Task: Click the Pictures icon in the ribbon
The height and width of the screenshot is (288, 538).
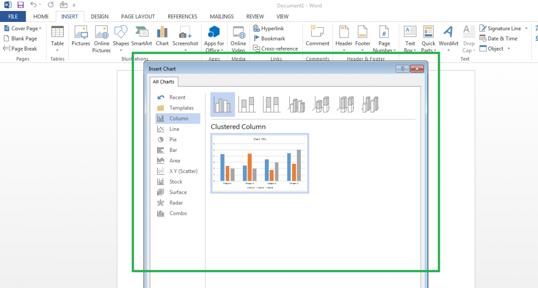Action: coord(81,38)
